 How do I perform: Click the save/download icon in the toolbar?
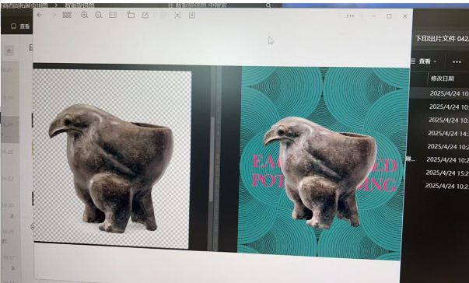coord(192,16)
